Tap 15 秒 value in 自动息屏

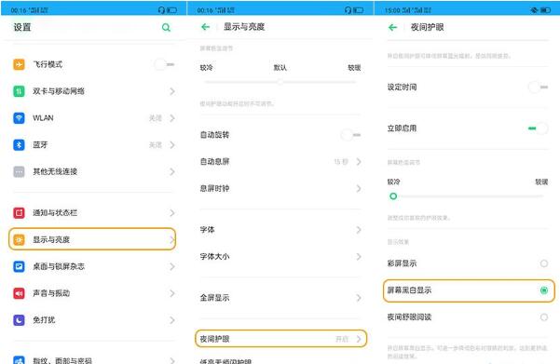click(x=341, y=162)
